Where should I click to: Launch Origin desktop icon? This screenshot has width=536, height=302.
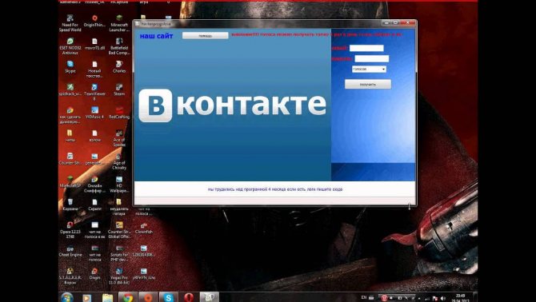coord(94,274)
